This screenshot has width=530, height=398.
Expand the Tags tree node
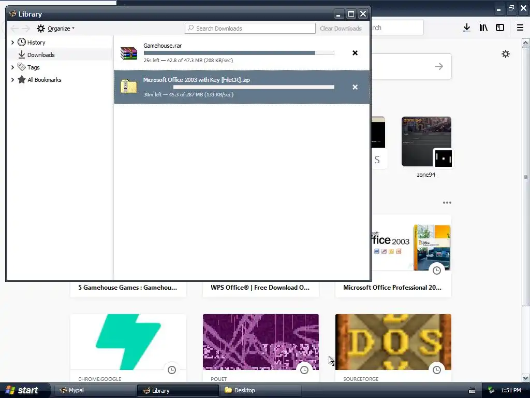point(12,67)
